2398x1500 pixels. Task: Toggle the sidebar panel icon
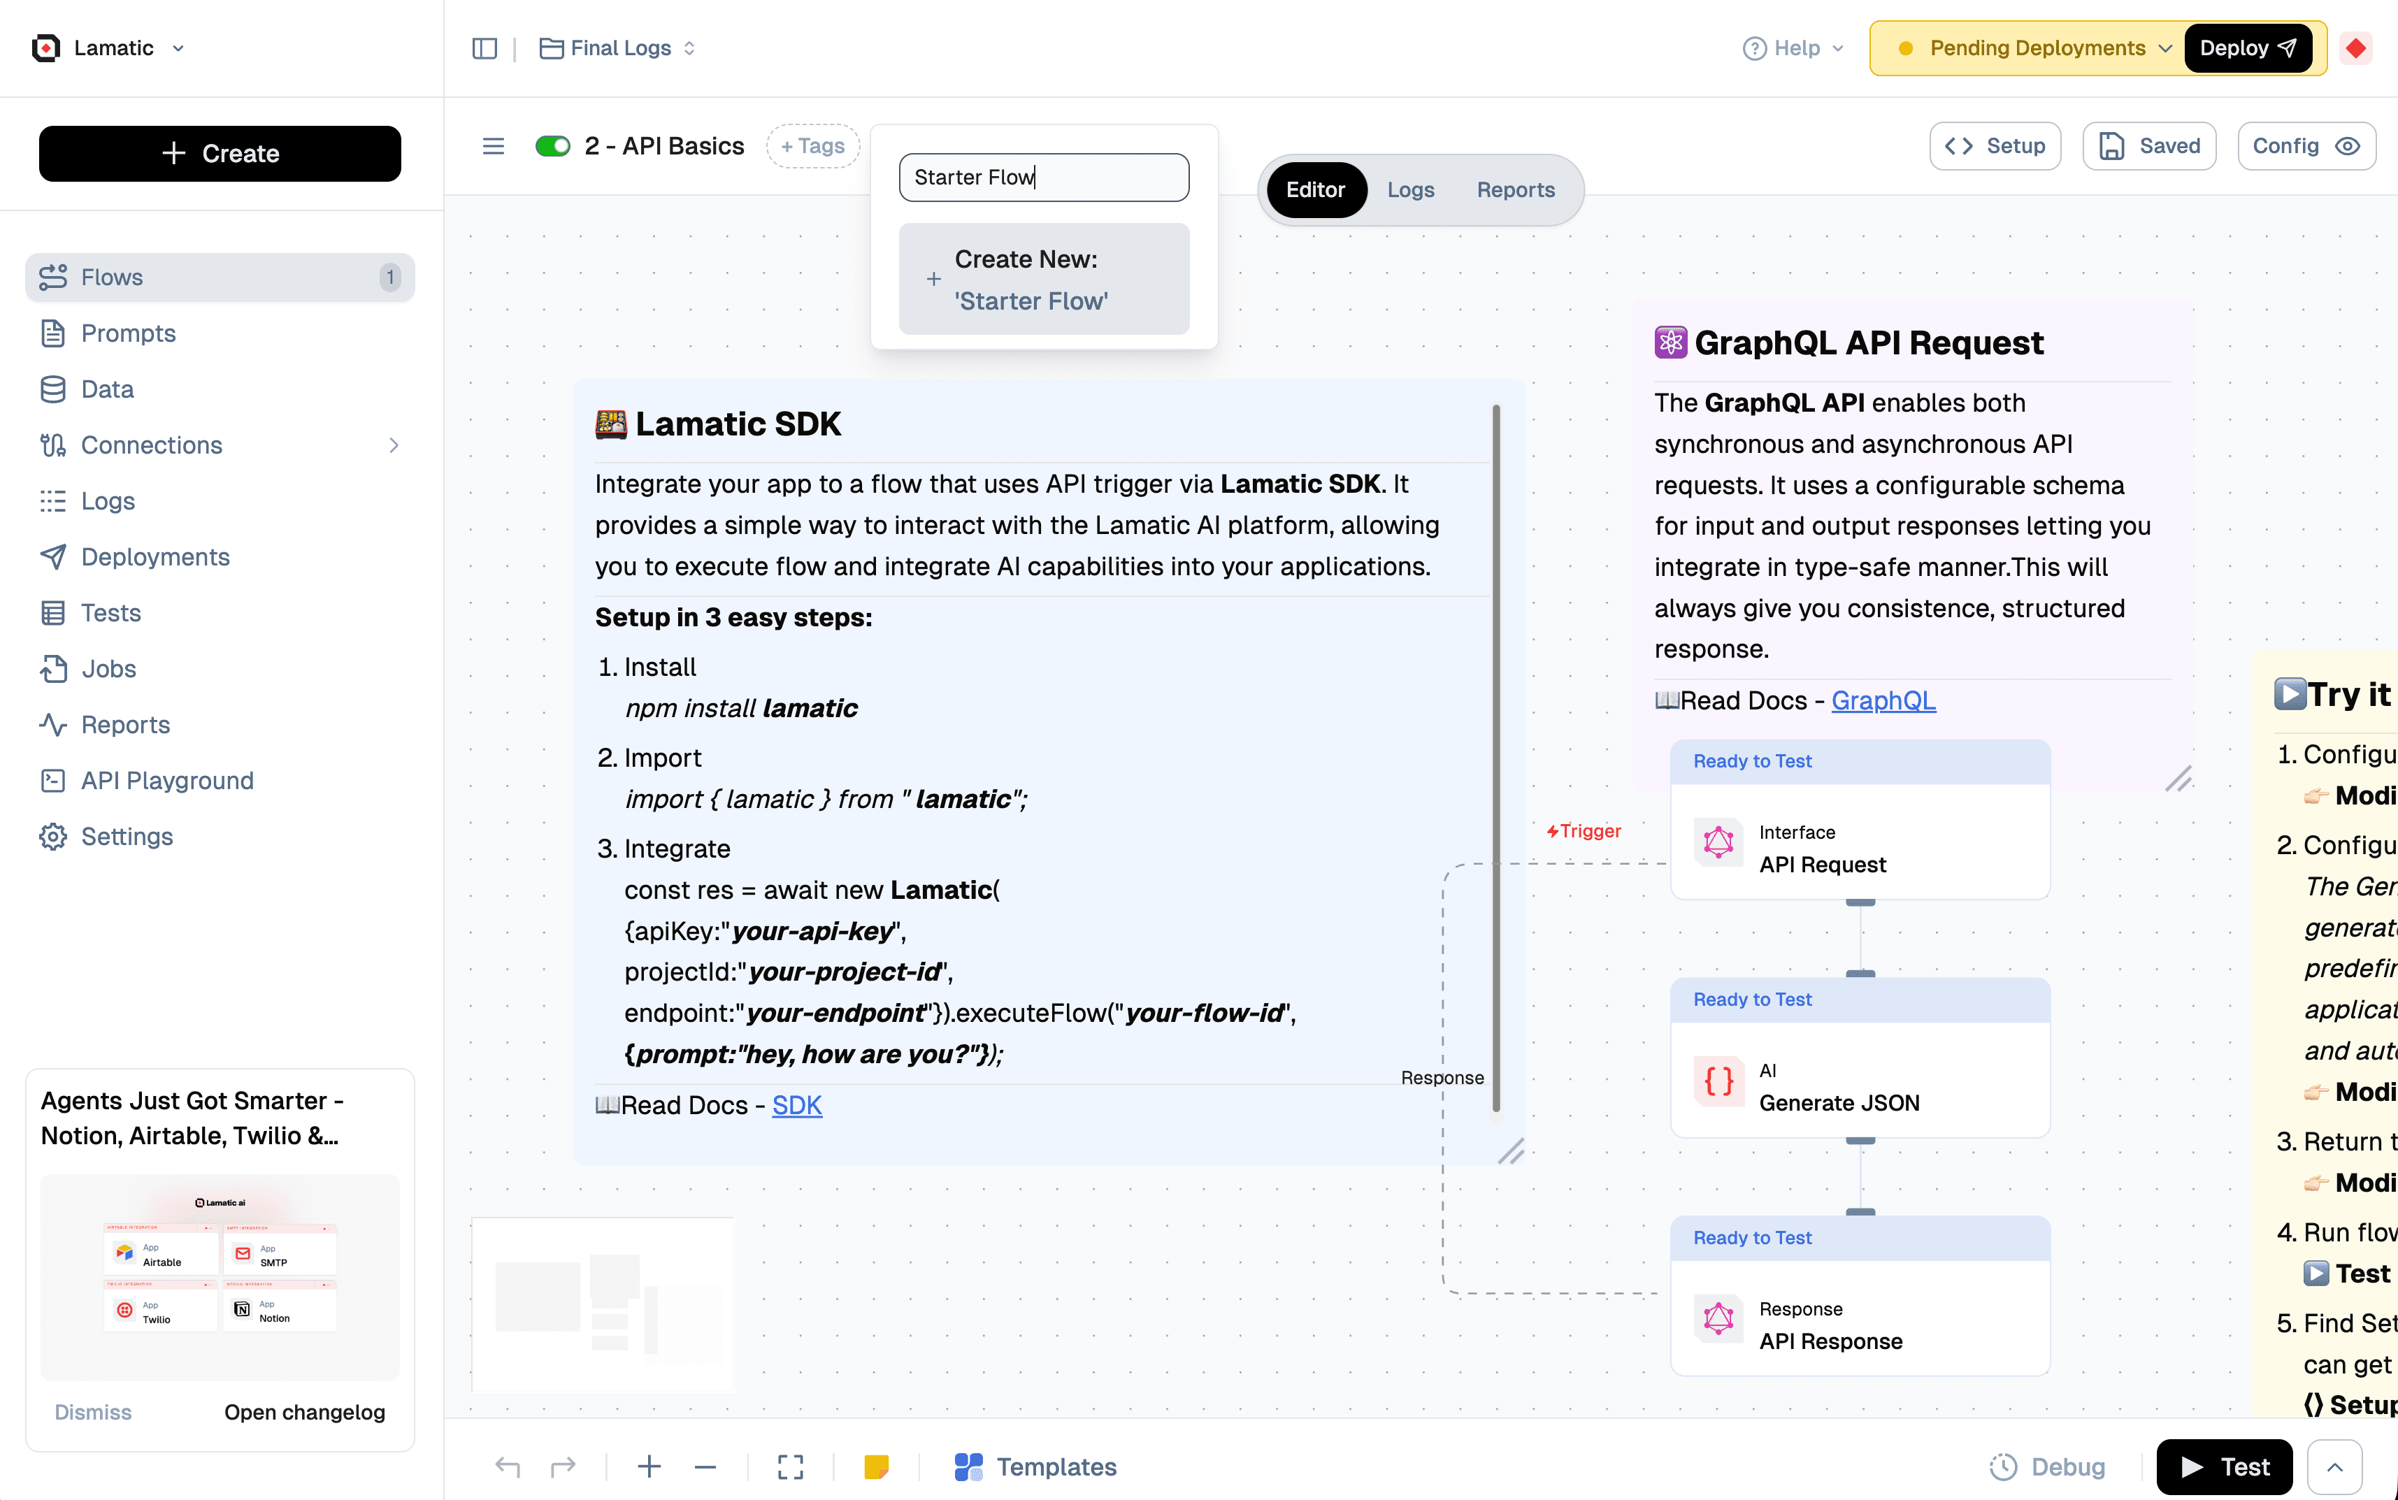coord(484,48)
